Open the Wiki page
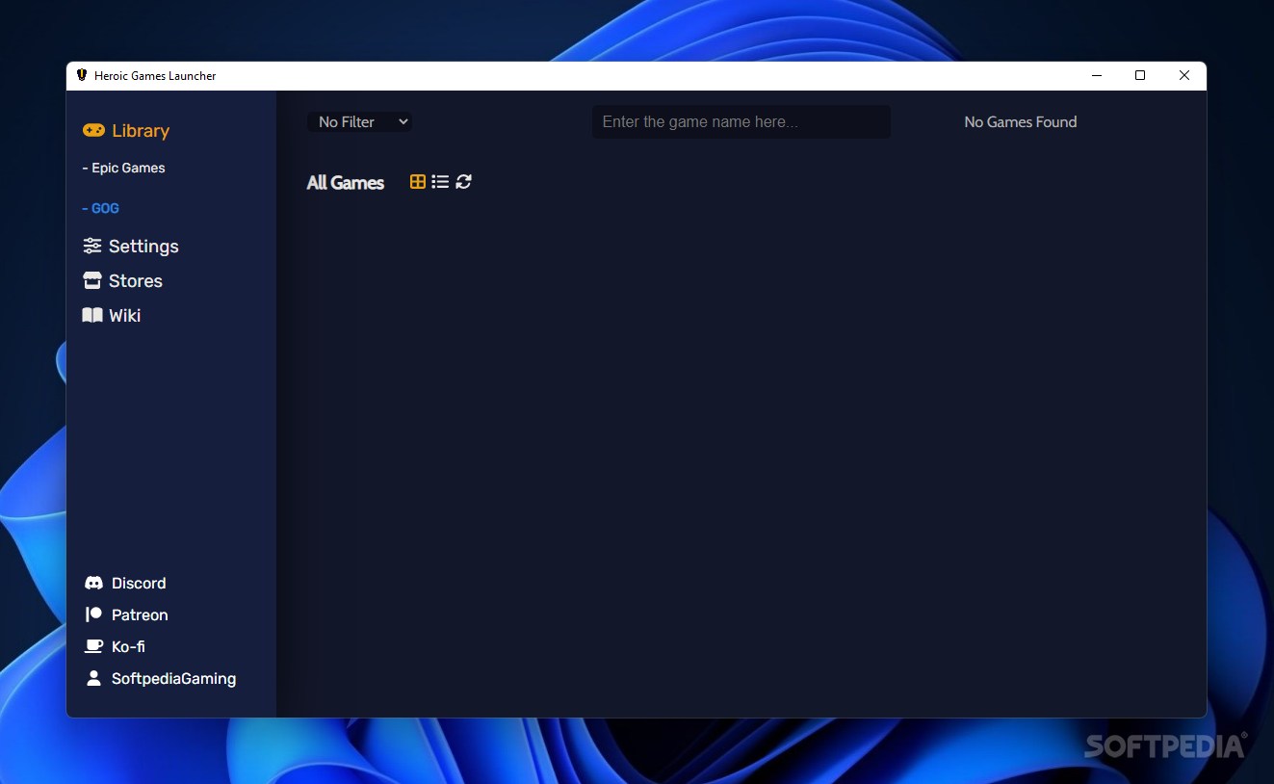The image size is (1274, 784). [125, 316]
